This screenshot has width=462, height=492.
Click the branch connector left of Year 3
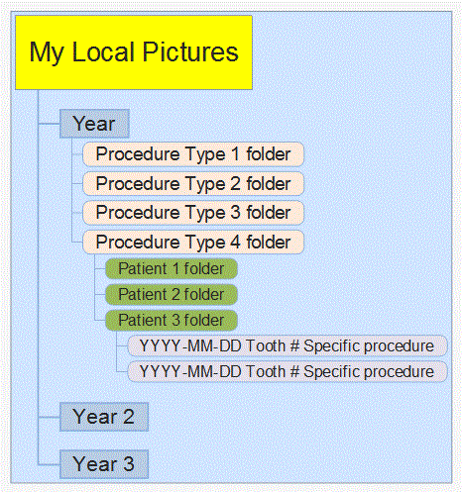tap(49, 464)
